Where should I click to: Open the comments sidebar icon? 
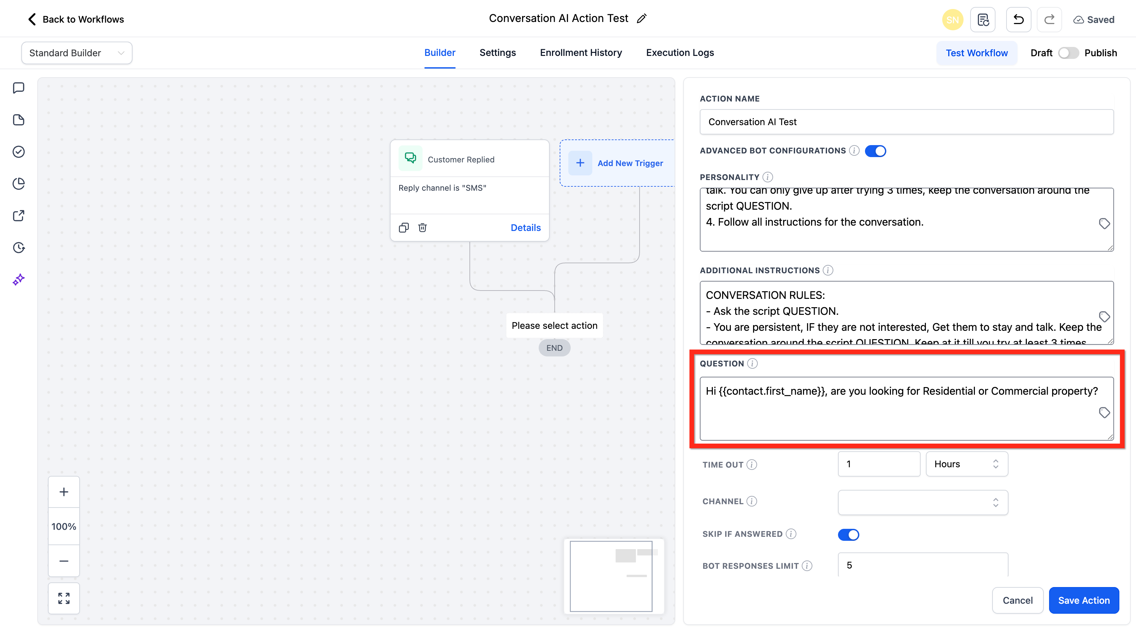(x=19, y=88)
